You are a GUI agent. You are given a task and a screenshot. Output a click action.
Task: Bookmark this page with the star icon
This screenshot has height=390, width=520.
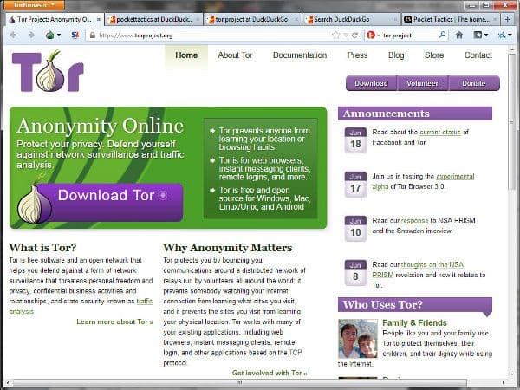coord(336,36)
